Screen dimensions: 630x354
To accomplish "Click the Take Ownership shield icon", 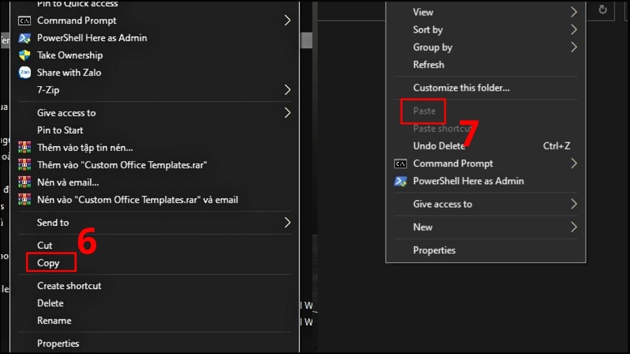I will coord(25,56).
